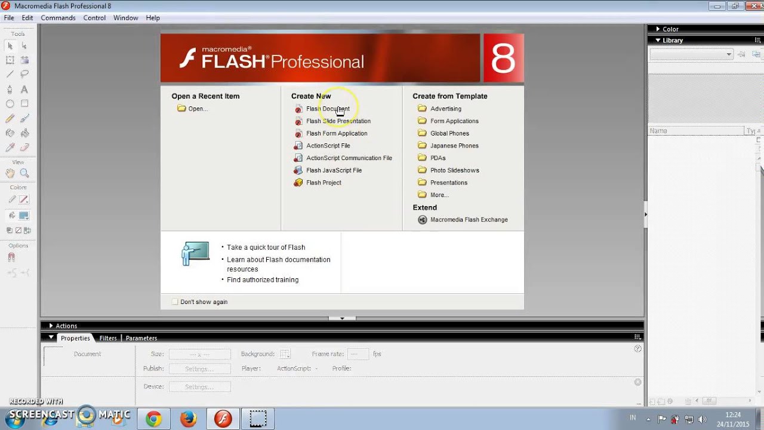This screenshot has width=764, height=430.
Task: Select the Pencil tool
Action: click(x=10, y=118)
